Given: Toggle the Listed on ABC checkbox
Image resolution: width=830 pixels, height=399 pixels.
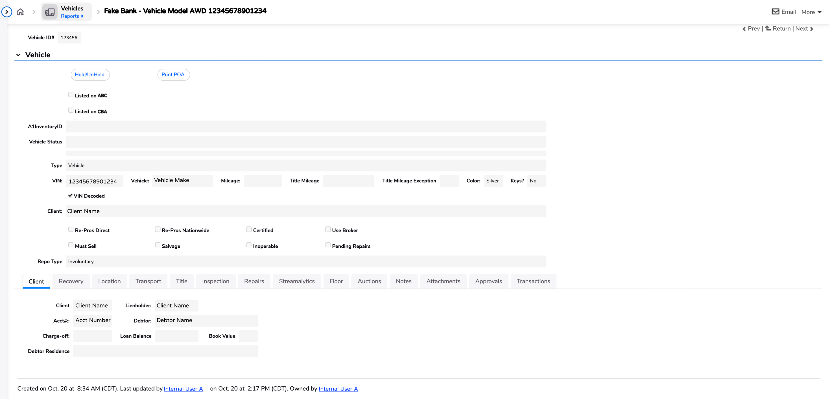Looking at the screenshot, I should point(71,94).
